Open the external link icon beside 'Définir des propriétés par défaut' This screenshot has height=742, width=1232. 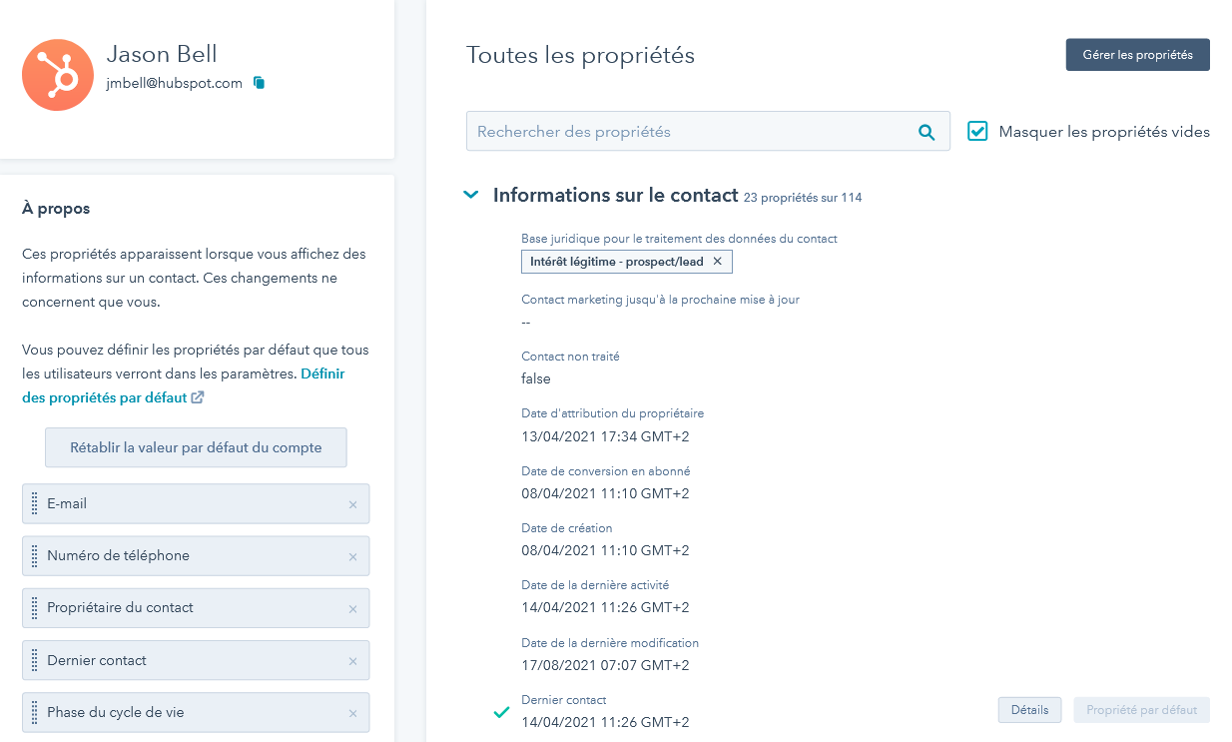coord(197,396)
